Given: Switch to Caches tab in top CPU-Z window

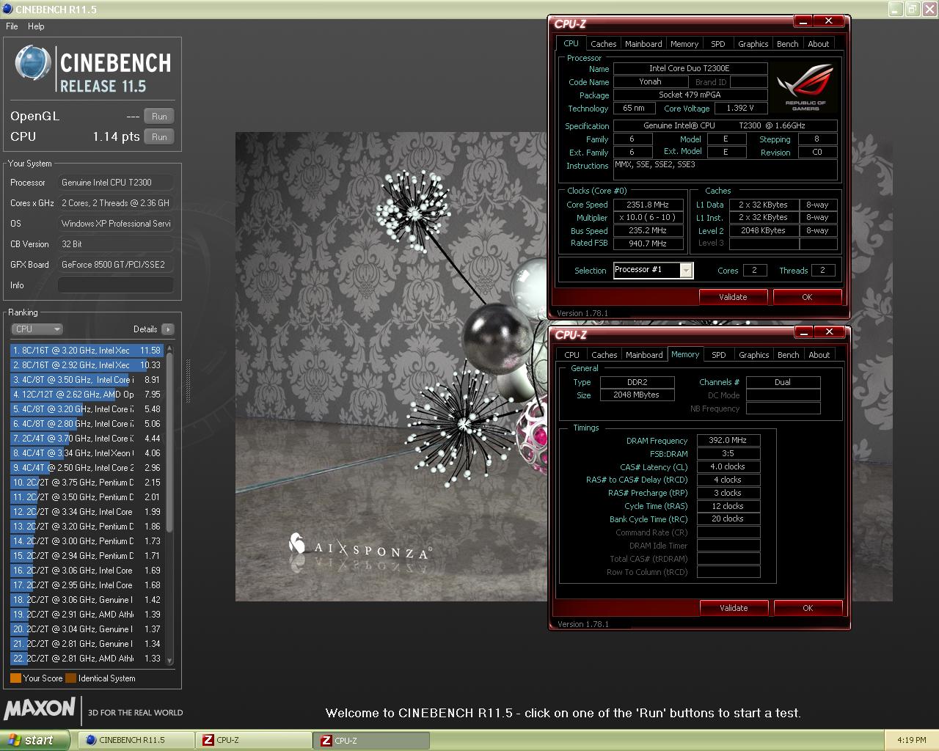Looking at the screenshot, I should [x=603, y=44].
